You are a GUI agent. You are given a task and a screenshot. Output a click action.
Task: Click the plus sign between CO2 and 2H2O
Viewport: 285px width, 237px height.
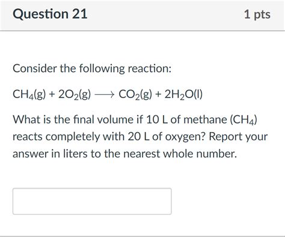coord(158,94)
